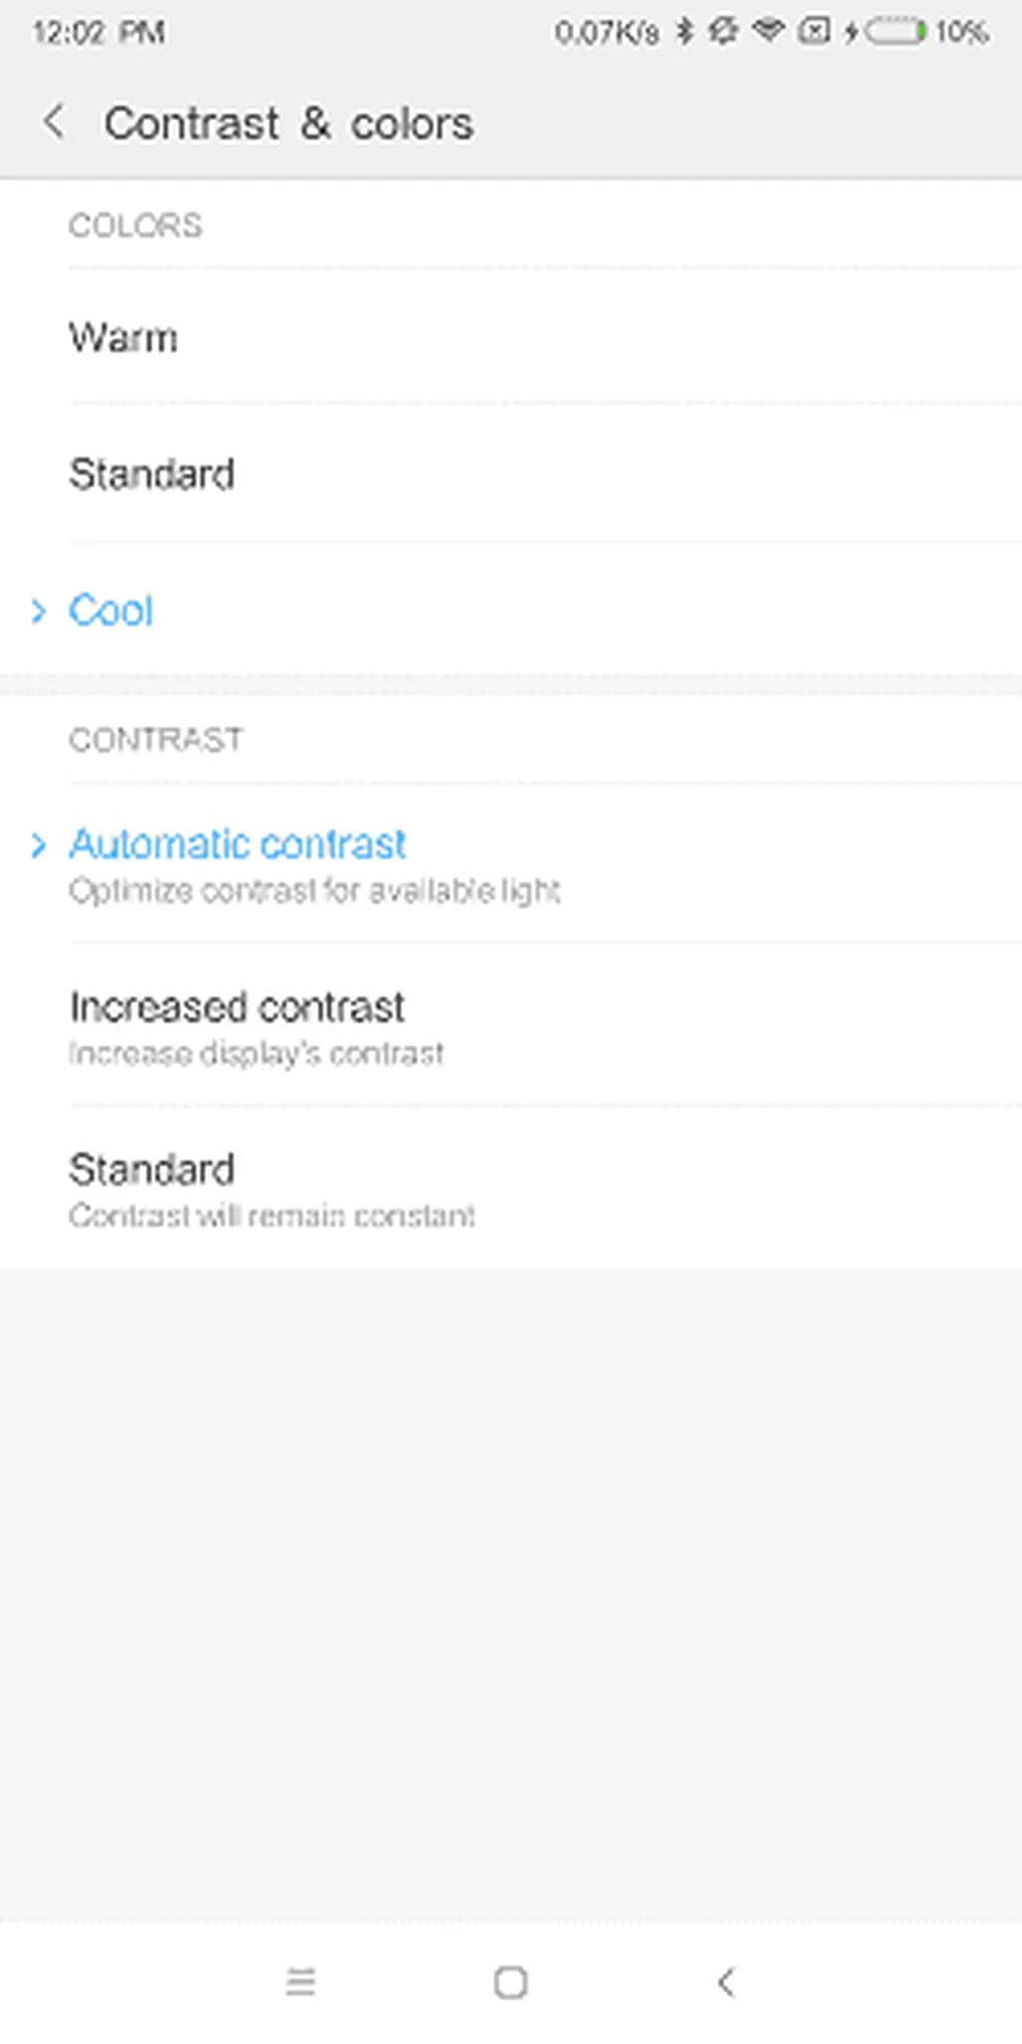Tap the clock time in status bar
1022x2044 pixels.
(x=99, y=33)
